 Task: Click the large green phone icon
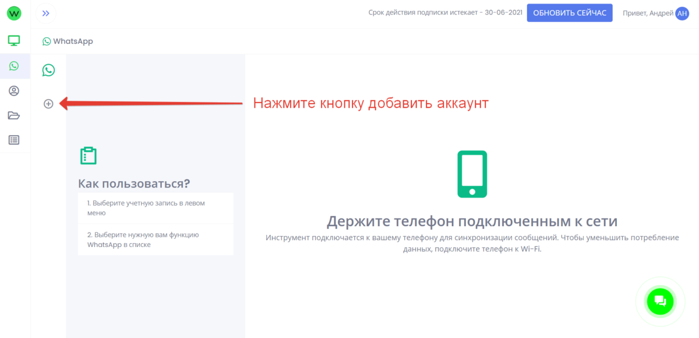[472, 174]
